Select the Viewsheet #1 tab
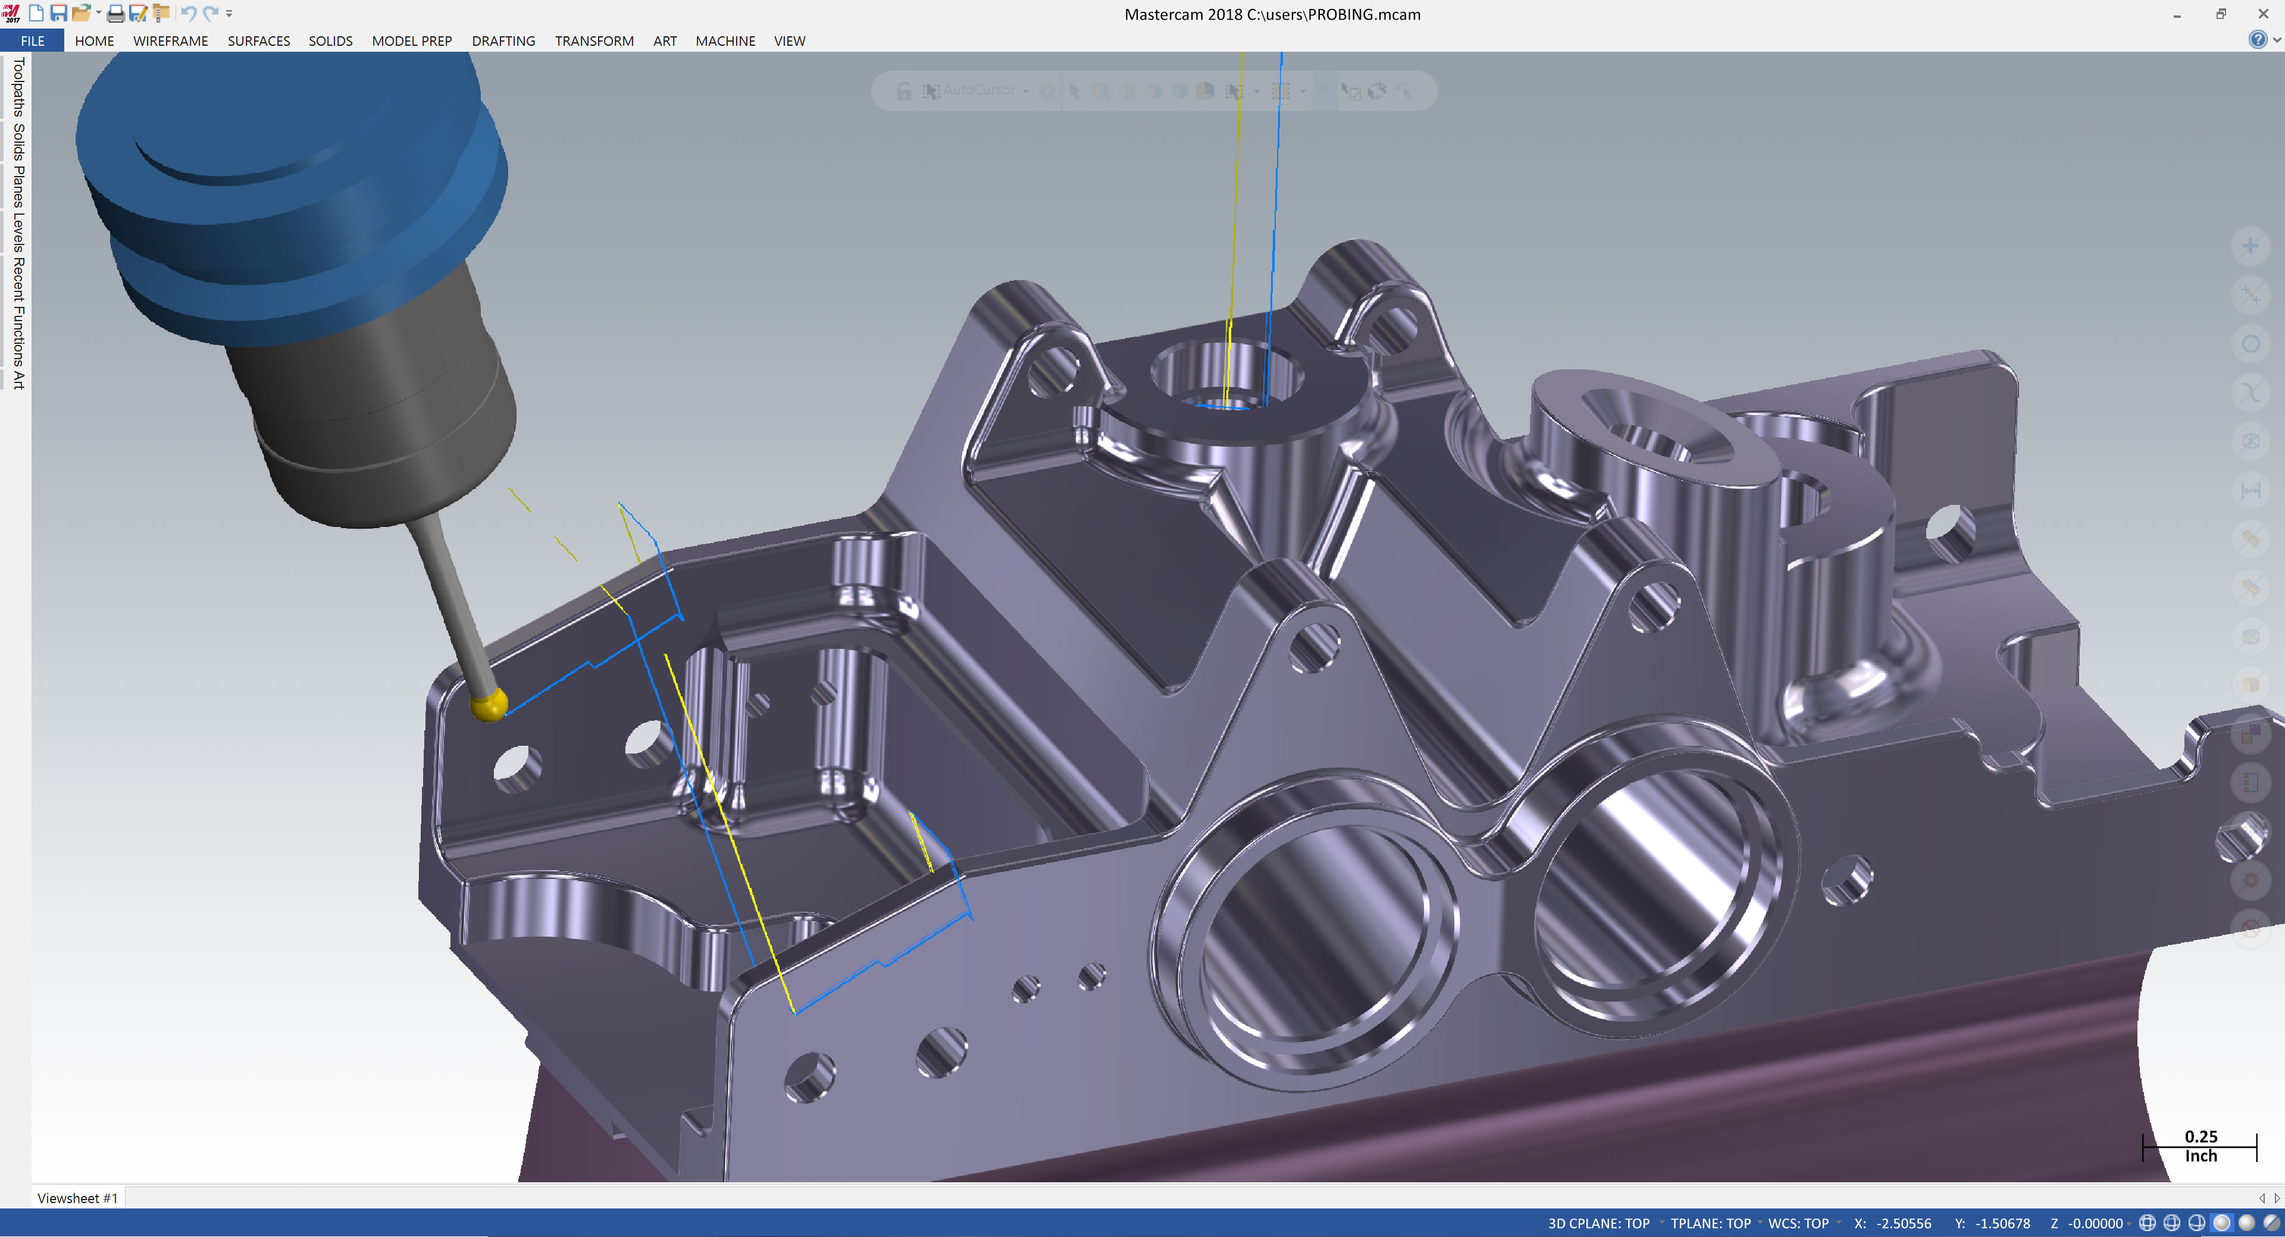2285x1237 pixels. (77, 1198)
